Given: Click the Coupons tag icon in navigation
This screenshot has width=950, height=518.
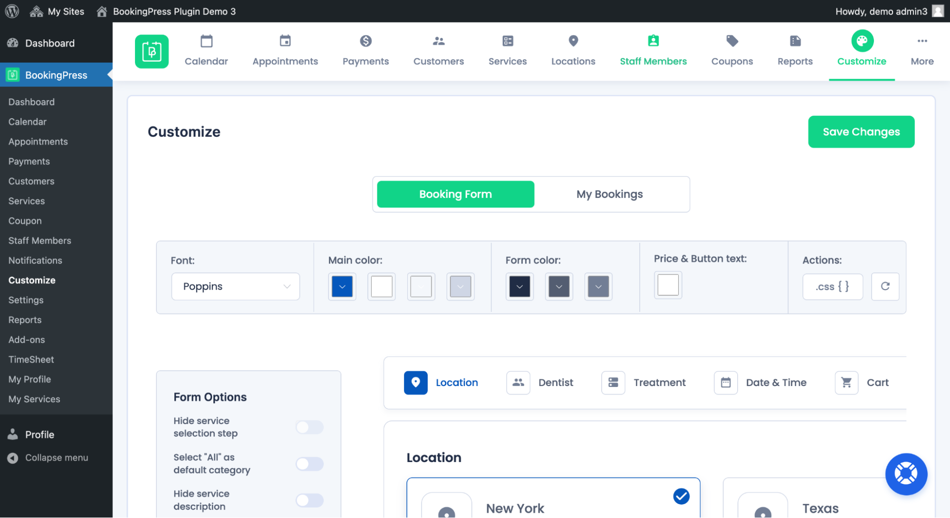Looking at the screenshot, I should coord(732,41).
